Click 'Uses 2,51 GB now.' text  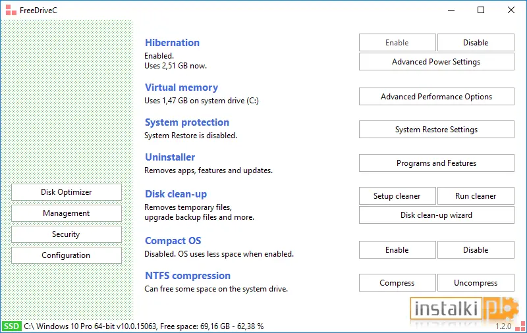click(x=175, y=66)
